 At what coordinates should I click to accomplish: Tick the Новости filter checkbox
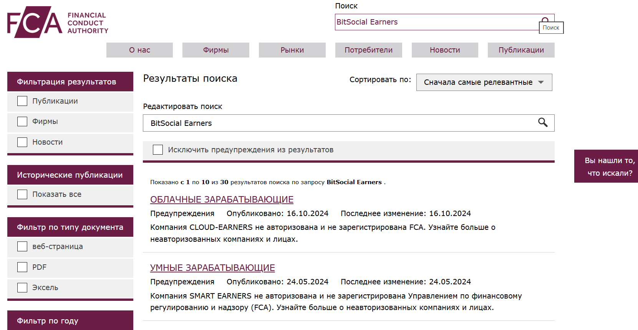tap(22, 142)
